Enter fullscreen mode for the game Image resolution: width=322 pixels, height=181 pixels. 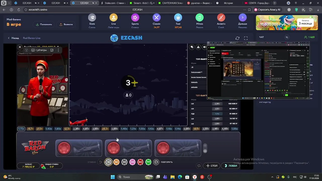point(246,38)
